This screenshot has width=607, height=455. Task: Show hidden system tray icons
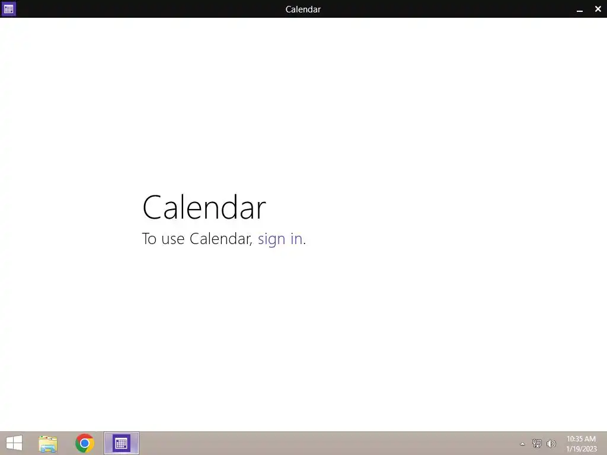coord(522,444)
